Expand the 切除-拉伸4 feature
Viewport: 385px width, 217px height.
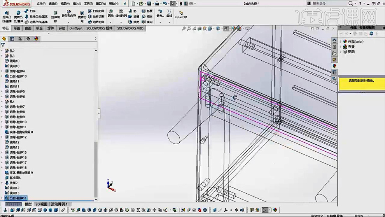(x=2, y=71)
